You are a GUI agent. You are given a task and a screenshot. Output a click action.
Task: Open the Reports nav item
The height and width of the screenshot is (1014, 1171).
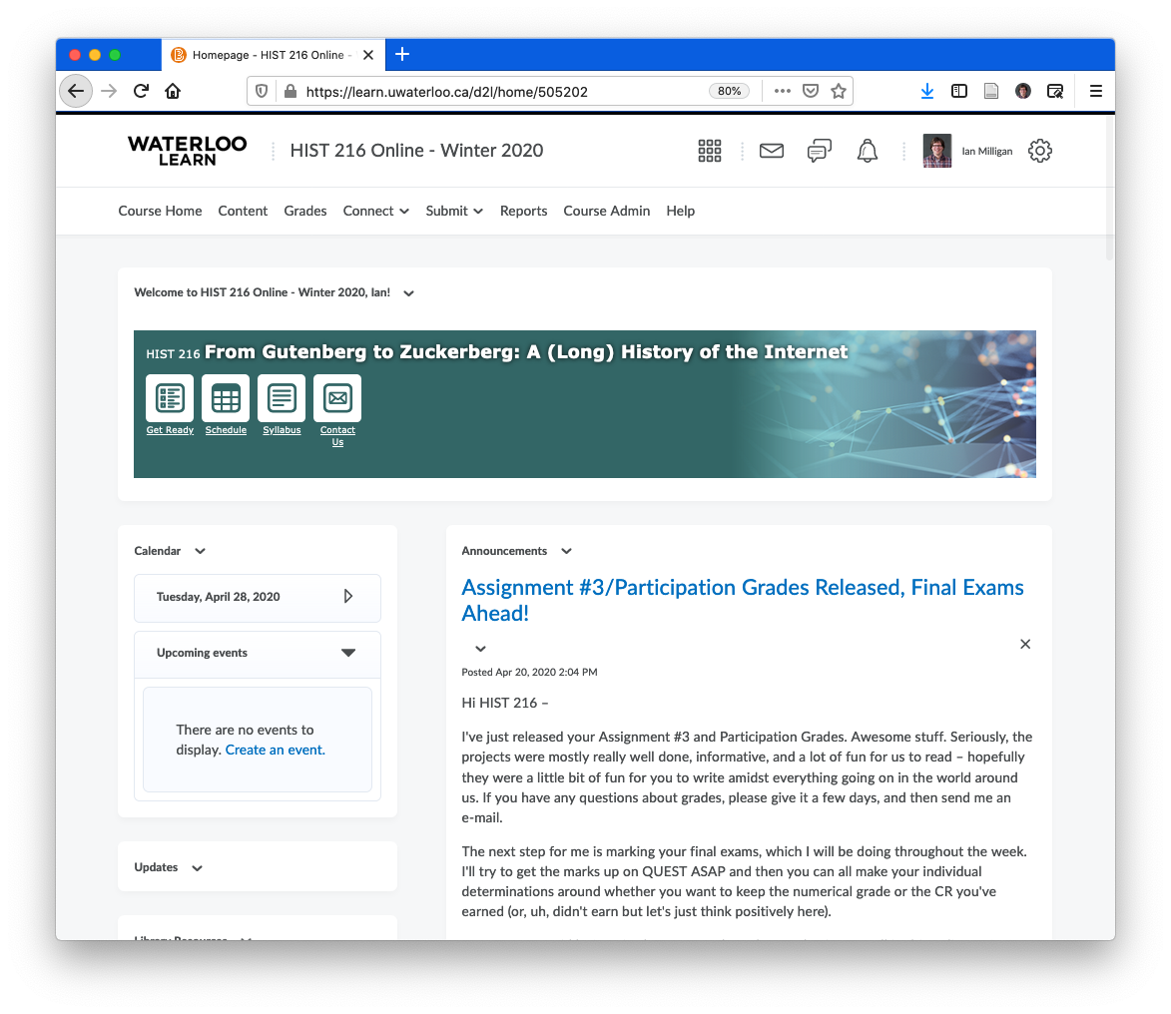[x=523, y=212]
